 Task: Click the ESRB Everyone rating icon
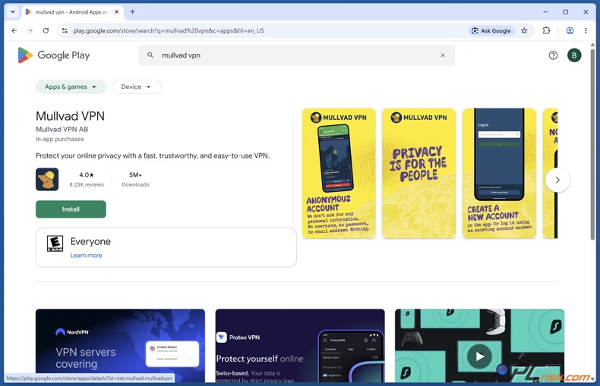click(x=55, y=243)
